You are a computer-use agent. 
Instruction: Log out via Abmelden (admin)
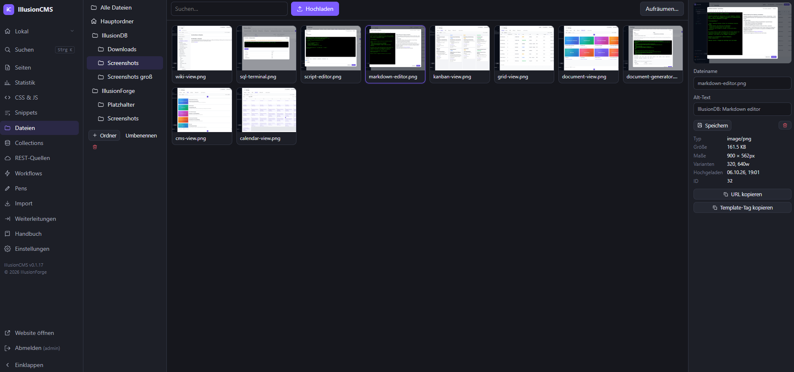39,348
